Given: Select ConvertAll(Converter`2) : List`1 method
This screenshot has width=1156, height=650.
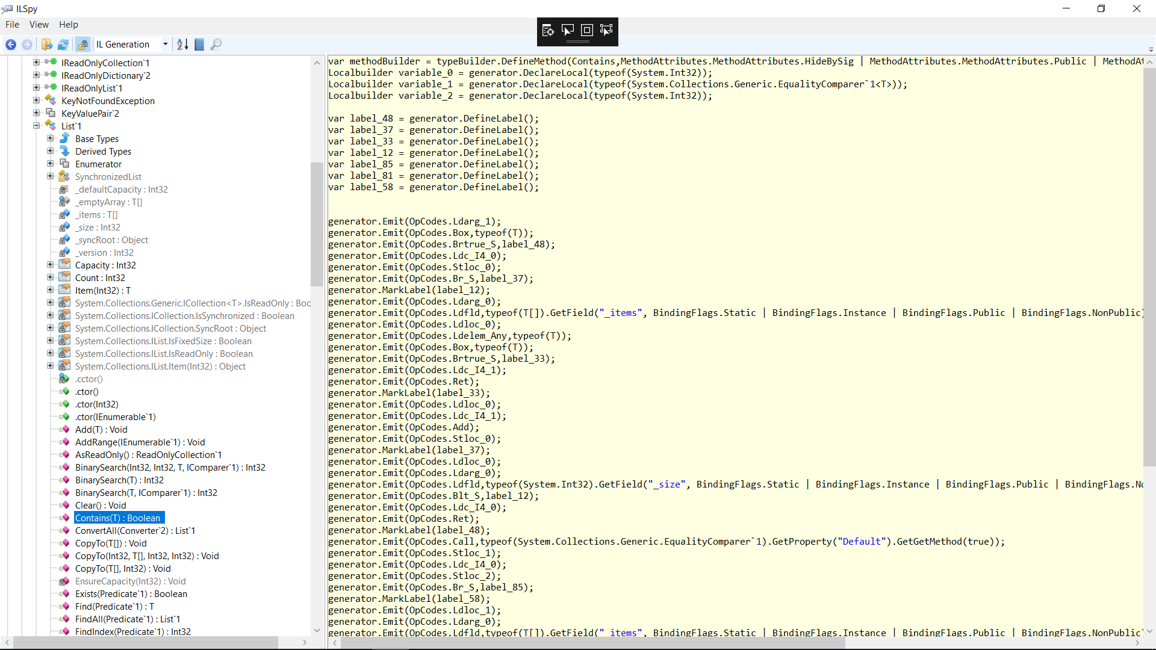Looking at the screenshot, I should click(x=135, y=531).
